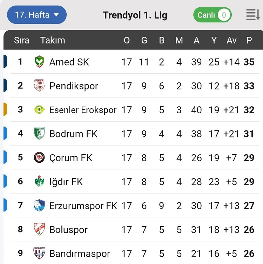The image size is (263, 264).
Task: Click the Amed SK club logo
Action: tap(39, 62)
